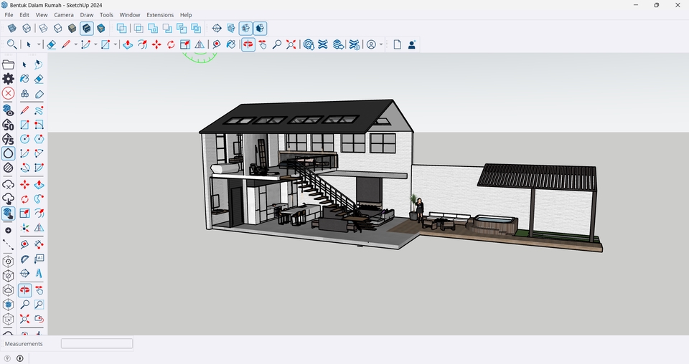Toggle Display Section Cuts

tap(245, 29)
